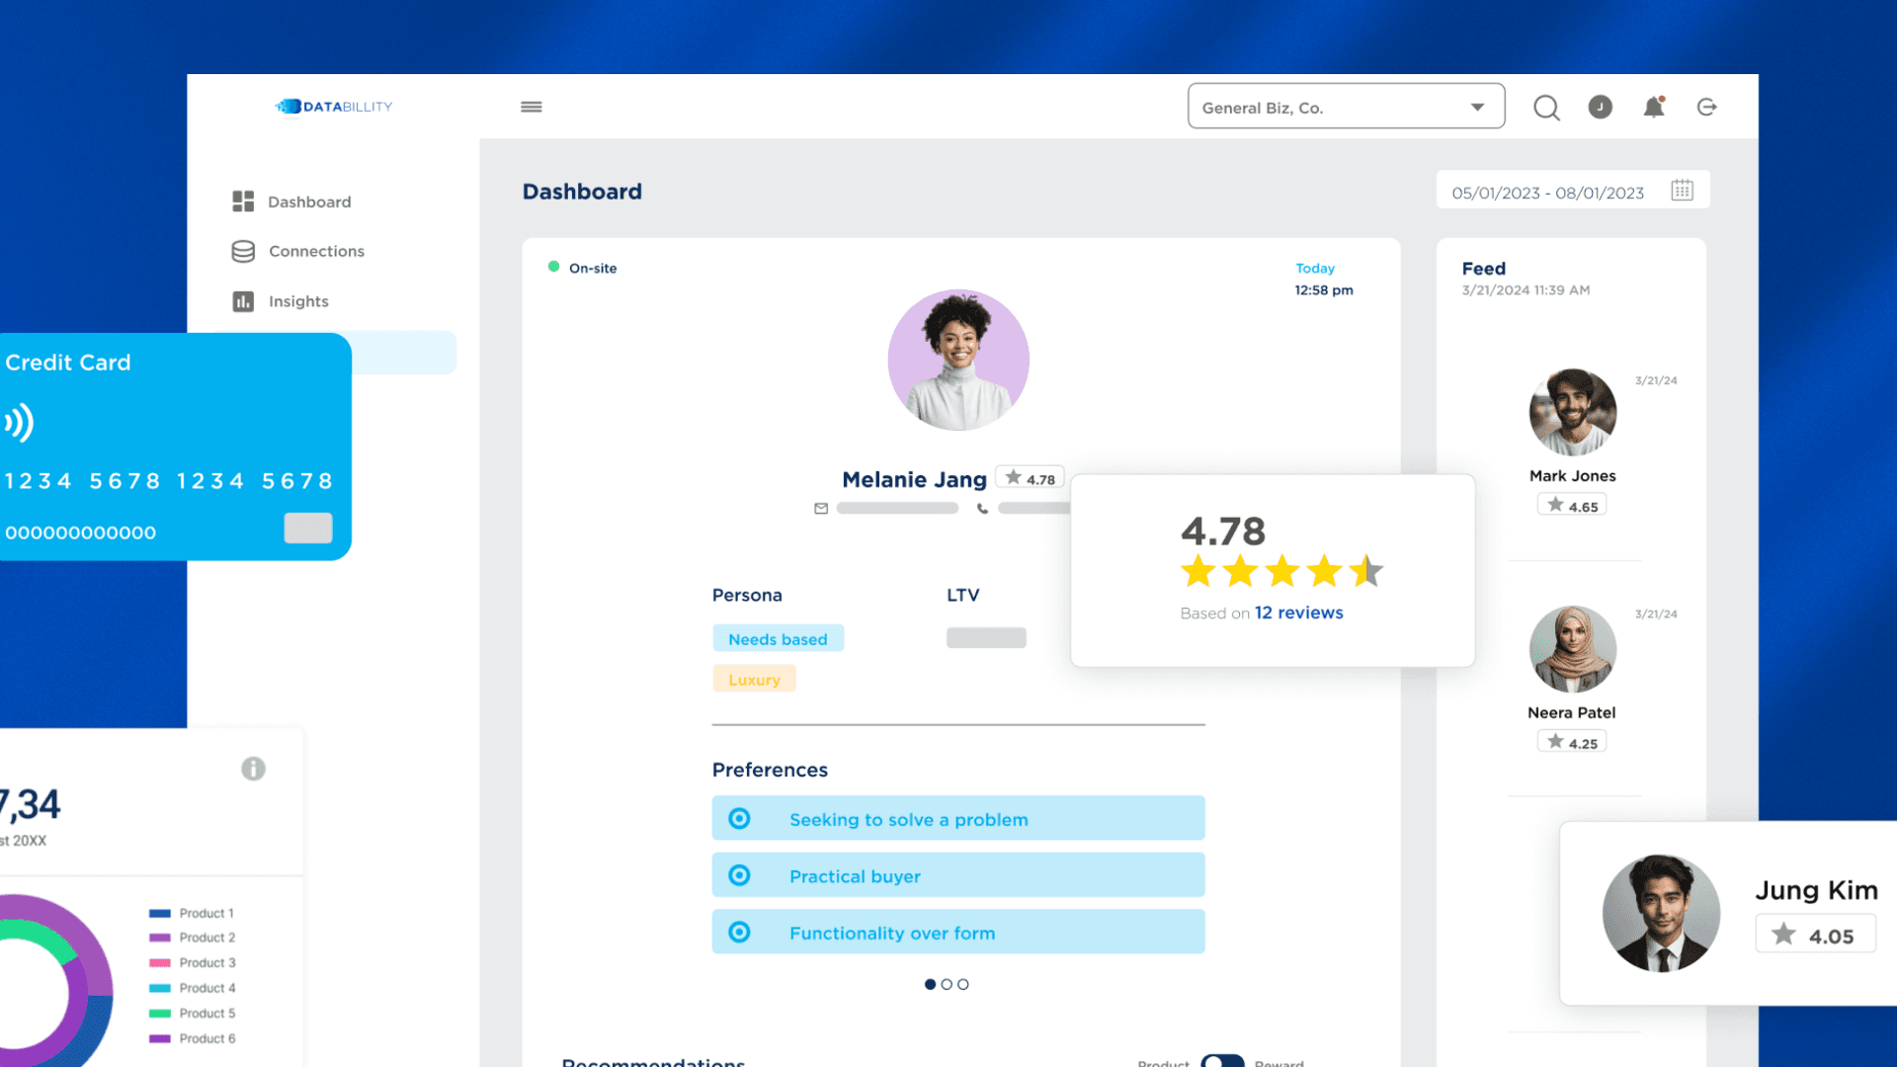Click the Product 6 legend color swatch
This screenshot has height=1067, width=1897.
(x=160, y=1038)
